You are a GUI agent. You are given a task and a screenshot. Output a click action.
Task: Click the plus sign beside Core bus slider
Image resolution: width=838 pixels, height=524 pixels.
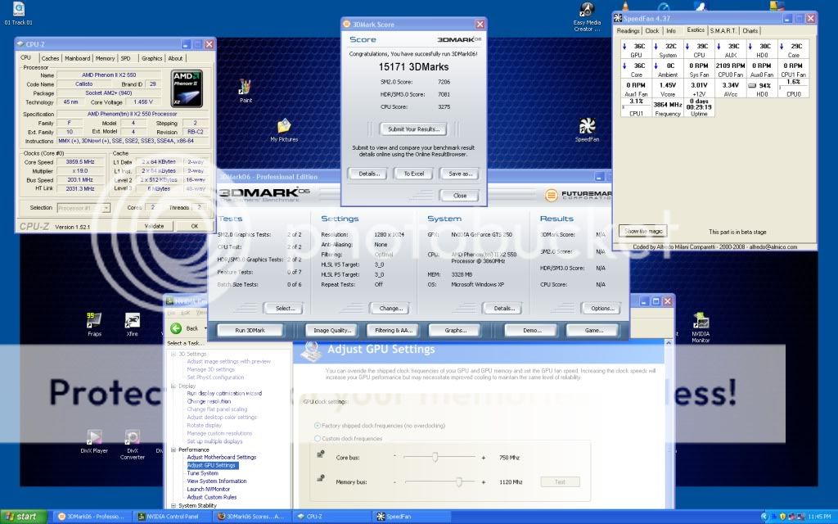click(x=483, y=458)
